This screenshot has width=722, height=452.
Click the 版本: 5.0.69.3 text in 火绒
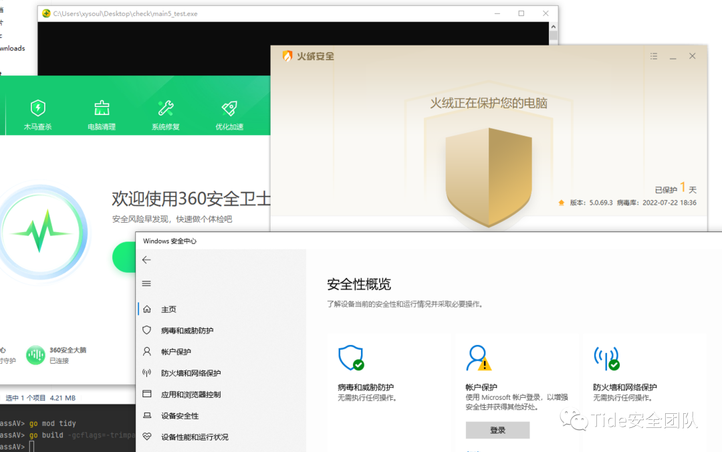591,203
